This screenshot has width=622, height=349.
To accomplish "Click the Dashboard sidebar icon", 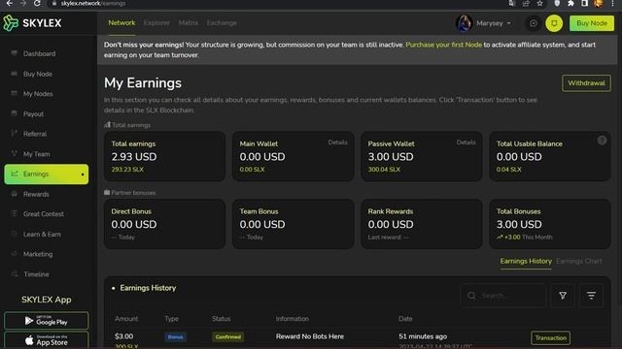I will coord(14,53).
